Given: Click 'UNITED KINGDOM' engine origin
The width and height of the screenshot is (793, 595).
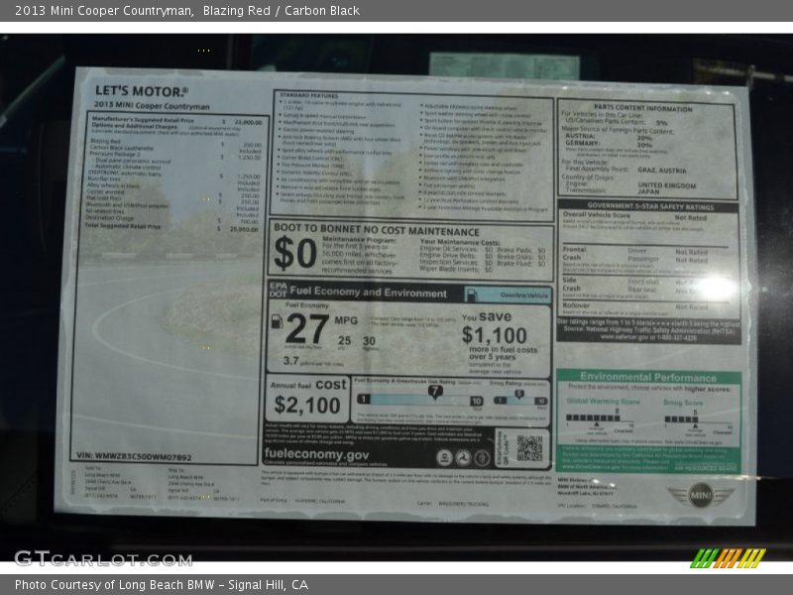Looking at the screenshot, I should click(666, 185).
